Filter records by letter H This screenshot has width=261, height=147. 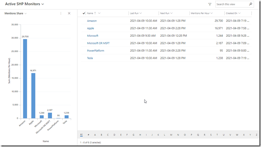pyautogui.click(x=140, y=135)
